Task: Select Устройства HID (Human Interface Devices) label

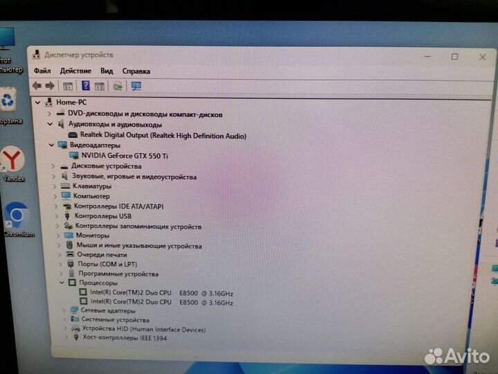Action: point(144,329)
